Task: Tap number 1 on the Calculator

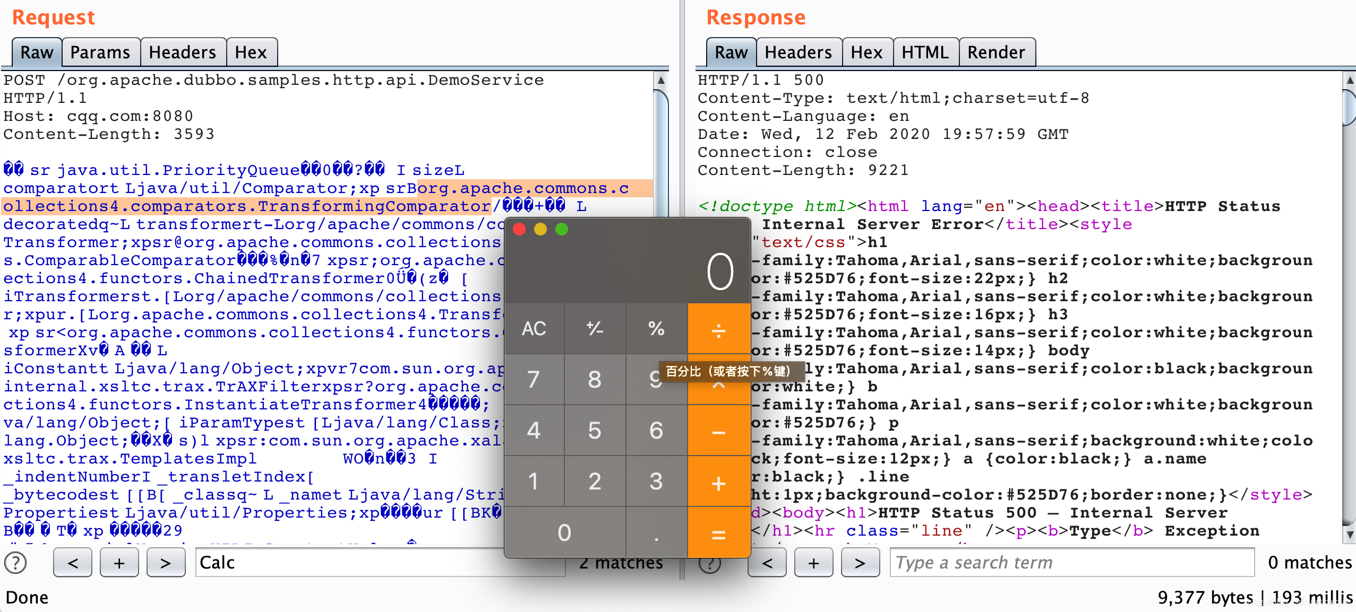Action: [534, 481]
